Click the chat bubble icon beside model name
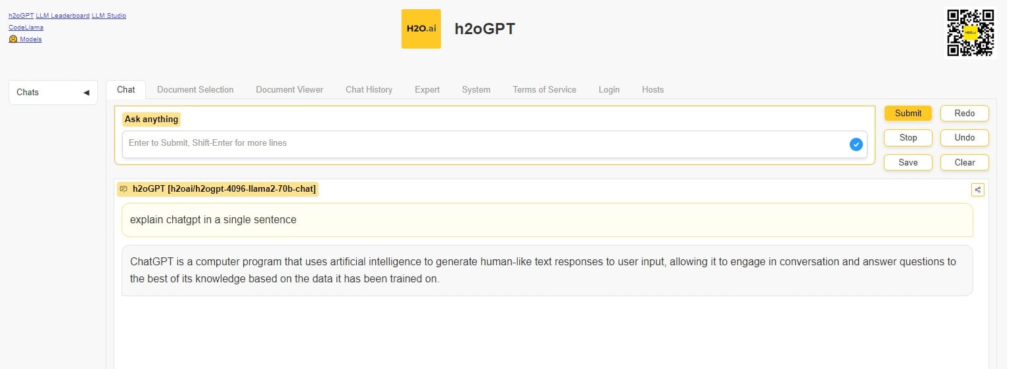1016x369 pixels. pyautogui.click(x=124, y=189)
